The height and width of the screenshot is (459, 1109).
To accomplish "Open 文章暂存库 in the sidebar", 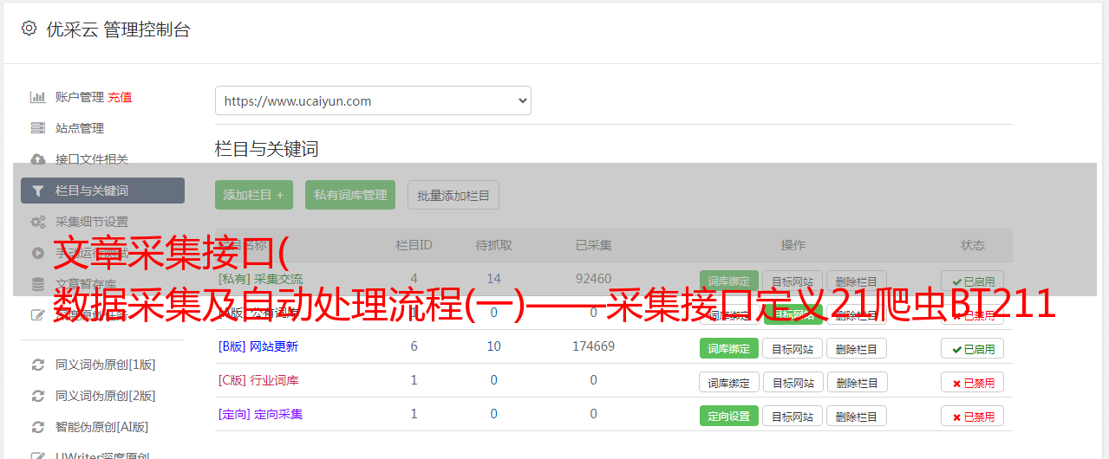I will pos(86,283).
